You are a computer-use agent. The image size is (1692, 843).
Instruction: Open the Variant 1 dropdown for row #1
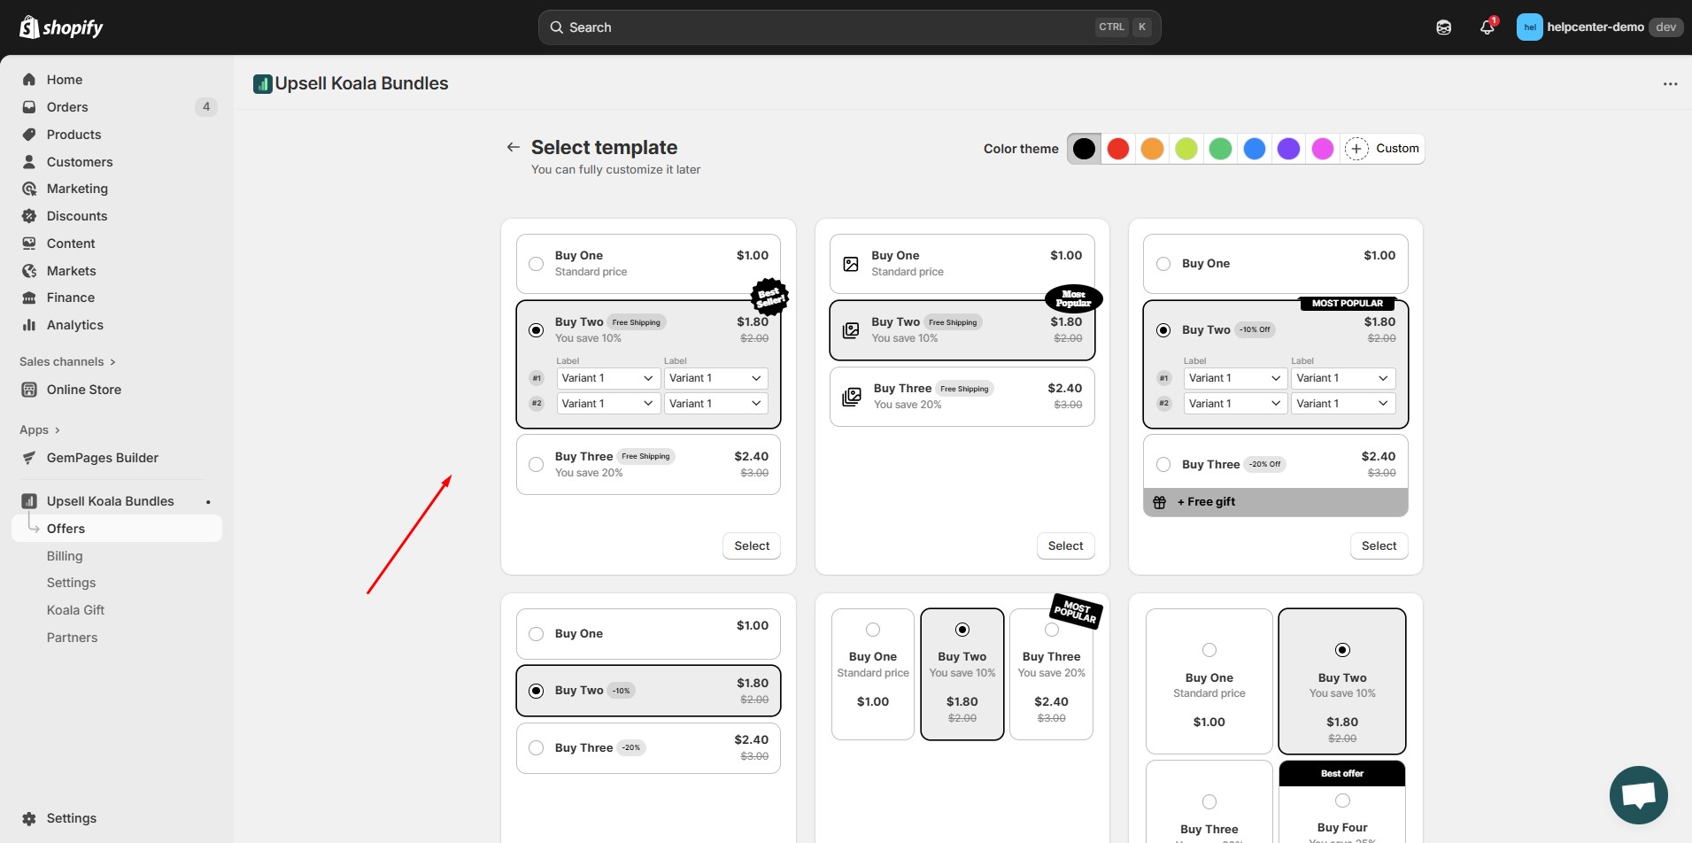(607, 378)
